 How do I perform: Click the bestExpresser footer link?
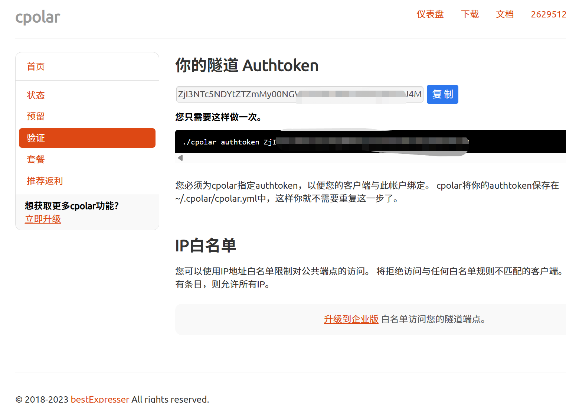tap(99, 399)
